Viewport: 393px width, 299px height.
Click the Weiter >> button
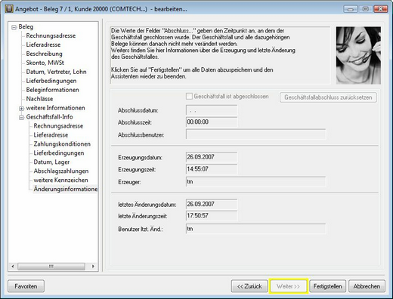point(289,286)
